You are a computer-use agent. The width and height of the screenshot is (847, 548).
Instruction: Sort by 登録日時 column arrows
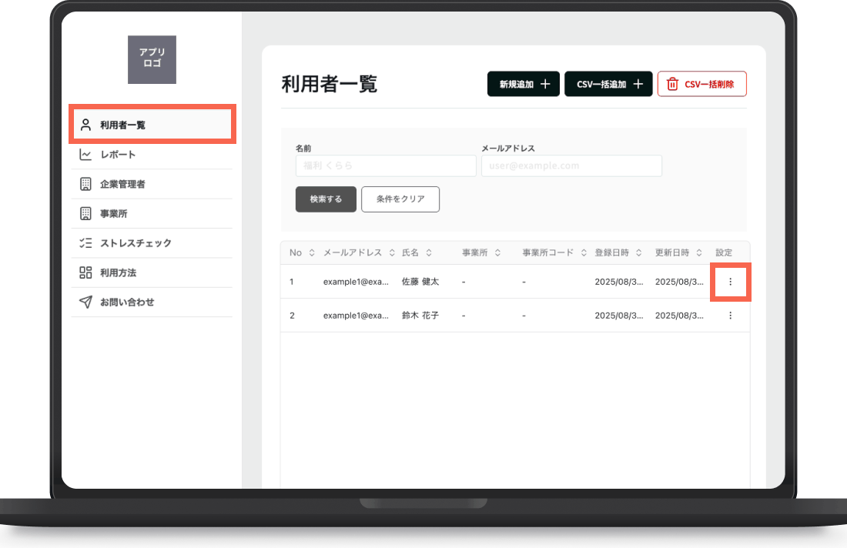point(638,252)
